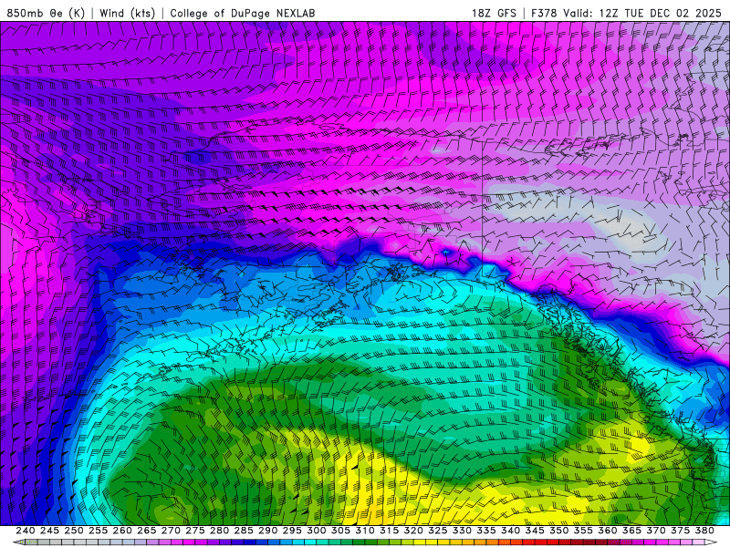Click the 355 colorbar label

point(583,531)
